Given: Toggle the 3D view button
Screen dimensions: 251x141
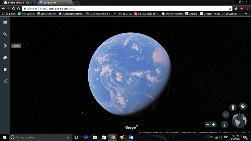Looking at the screenshot, I should pyautogui.click(x=226, y=115).
